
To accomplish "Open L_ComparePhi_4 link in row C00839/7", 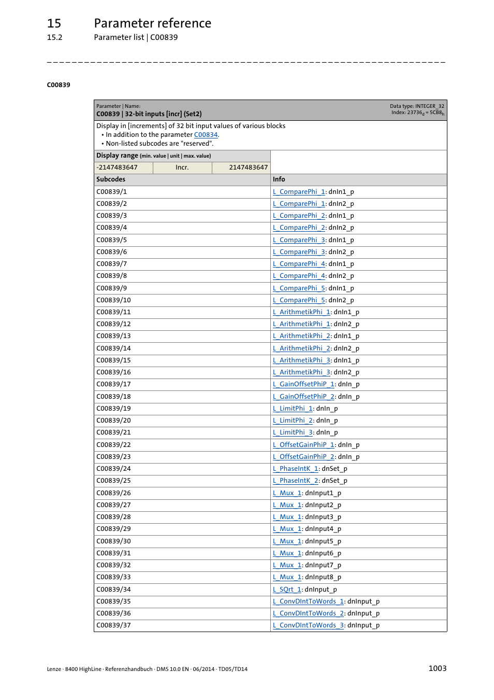I will [x=299, y=264].
